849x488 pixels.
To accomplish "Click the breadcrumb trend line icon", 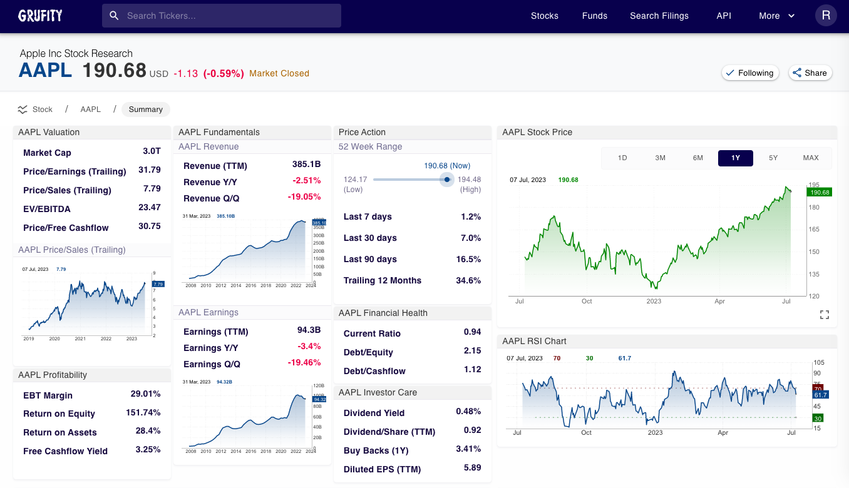I will tap(23, 109).
